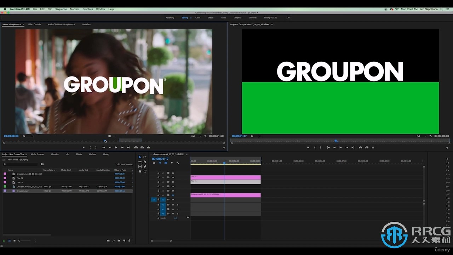
Task: Select the Type tool
Action: coord(145,171)
